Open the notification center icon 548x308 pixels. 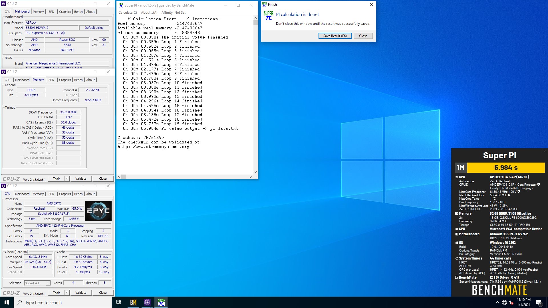click(539, 302)
